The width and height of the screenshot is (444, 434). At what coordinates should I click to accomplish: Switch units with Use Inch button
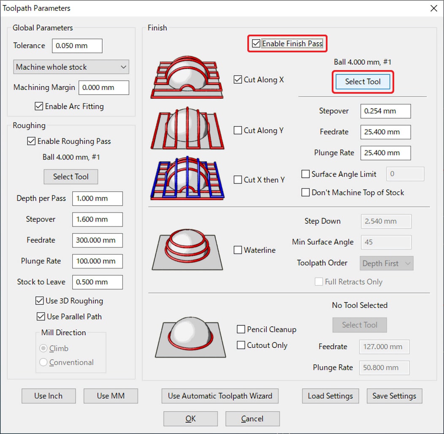click(49, 396)
